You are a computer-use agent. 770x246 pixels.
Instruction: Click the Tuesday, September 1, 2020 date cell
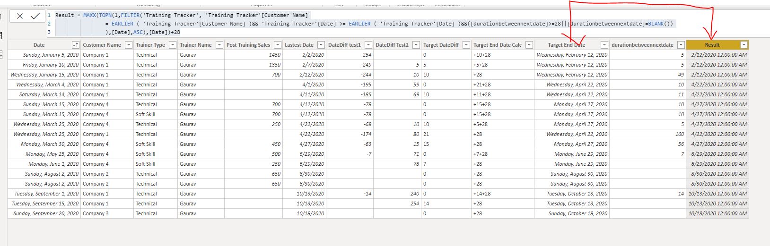pyautogui.click(x=44, y=194)
